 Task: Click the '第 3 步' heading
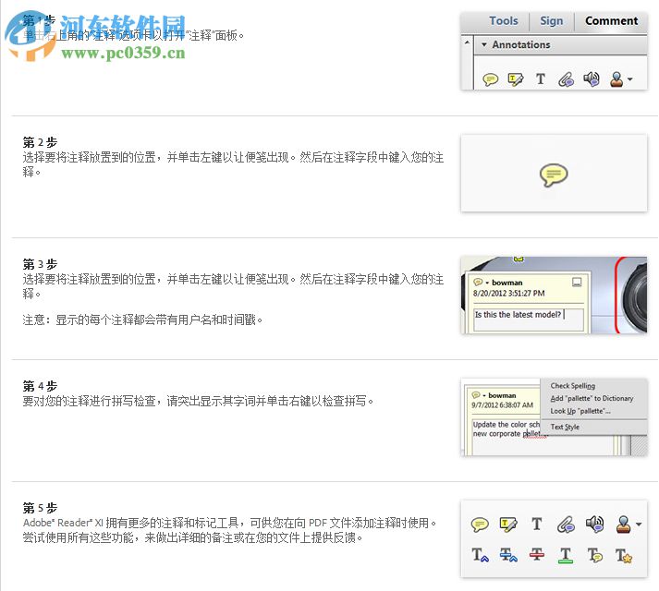(x=40, y=264)
